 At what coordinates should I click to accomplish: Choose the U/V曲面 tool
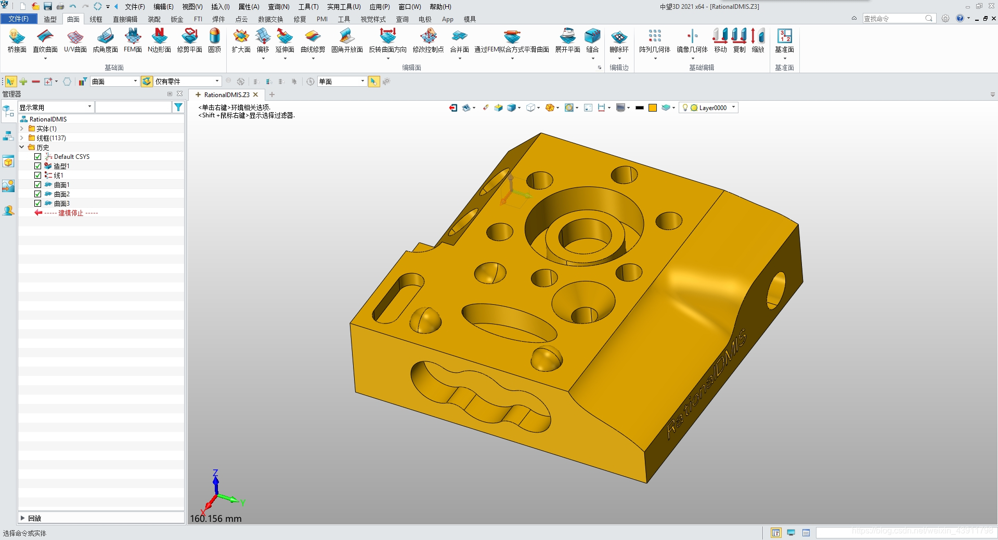click(x=75, y=40)
